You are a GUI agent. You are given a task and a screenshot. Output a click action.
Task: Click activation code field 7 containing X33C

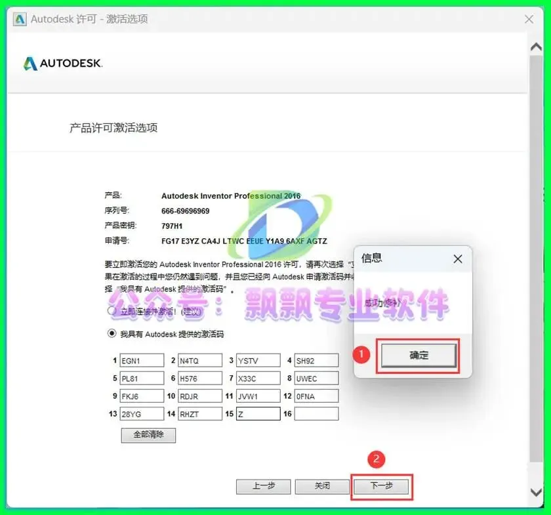click(258, 379)
